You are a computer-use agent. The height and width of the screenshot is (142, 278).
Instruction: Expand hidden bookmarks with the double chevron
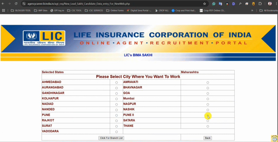pyautogui.click(x=252, y=11)
